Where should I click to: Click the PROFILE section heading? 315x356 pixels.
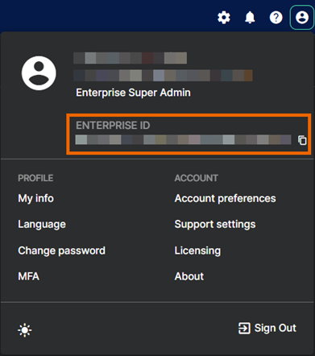(x=35, y=178)
